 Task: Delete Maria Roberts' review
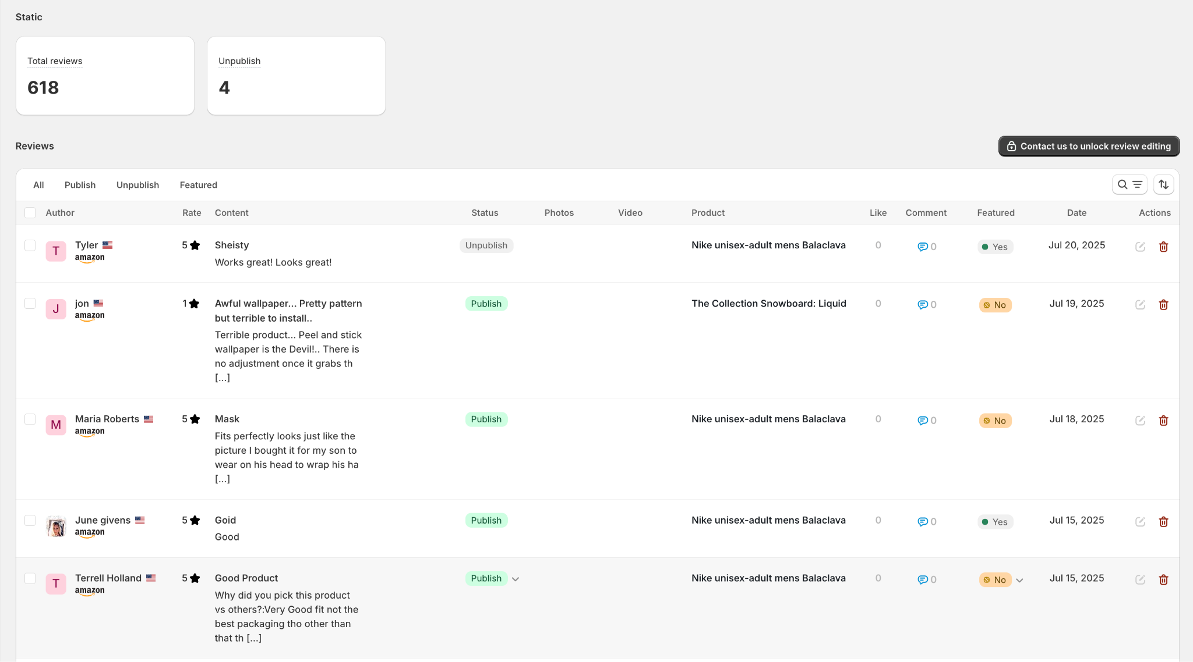pos(1163,421)
